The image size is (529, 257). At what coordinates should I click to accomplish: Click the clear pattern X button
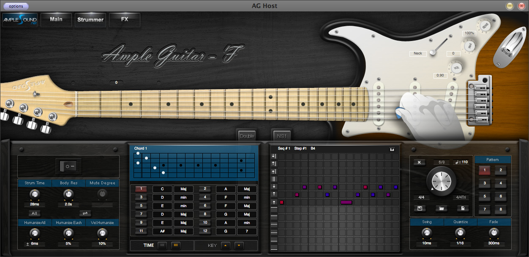(x=420, y=163)
